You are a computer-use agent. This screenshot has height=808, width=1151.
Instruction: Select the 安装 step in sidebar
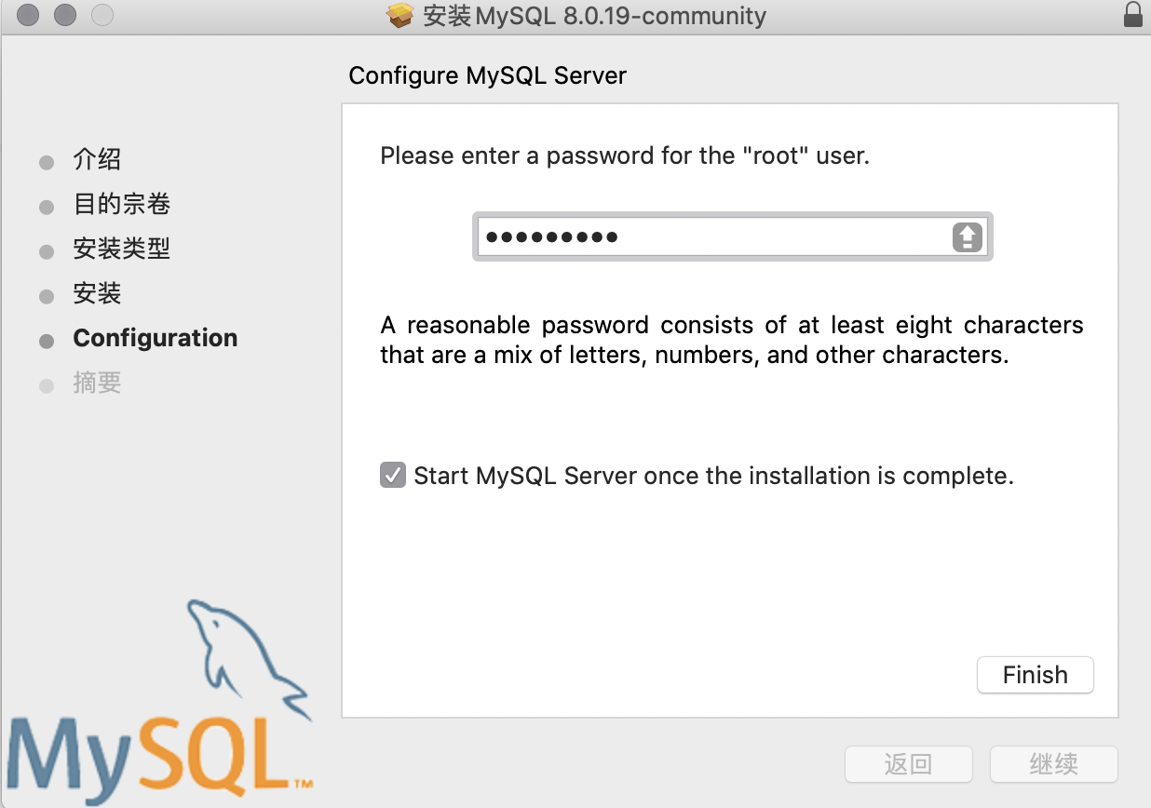97,293
